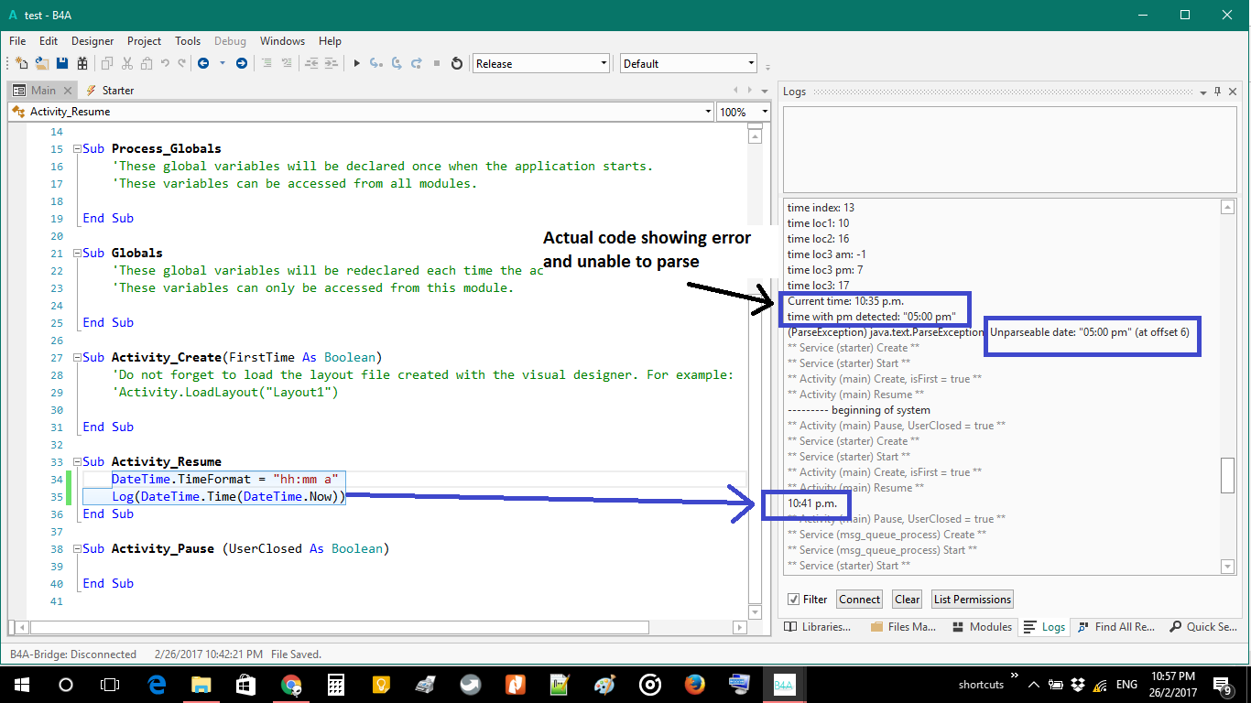
Task: Open the Project menu
Action: (144, 41)
